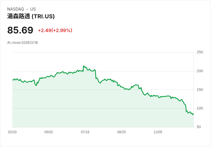Click the NASDAQ exchange label
The height and width of the screenshot is (147, 211).
tap(15, 9)
